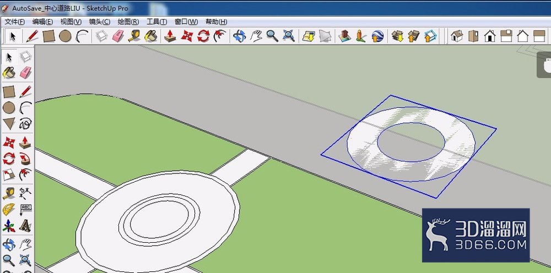Click Share Model box with up arrow
Image resolution: width=551 pixels, height=273 pixels.
click(x=414, y=36)
